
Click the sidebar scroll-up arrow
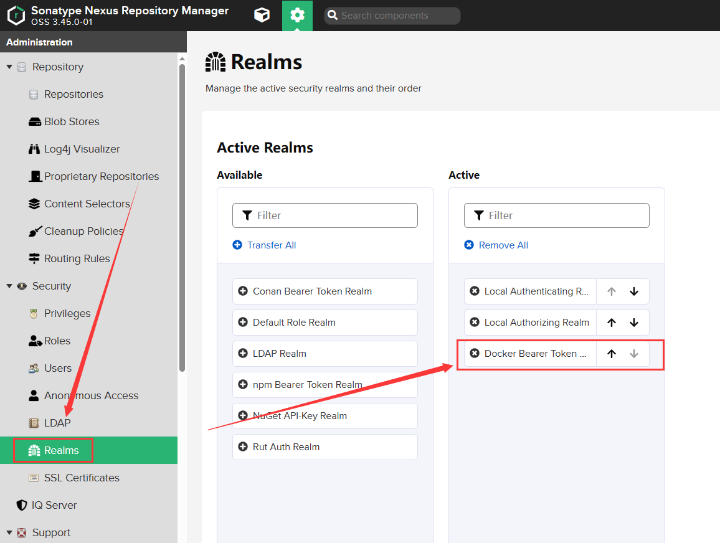pos(182,59)
